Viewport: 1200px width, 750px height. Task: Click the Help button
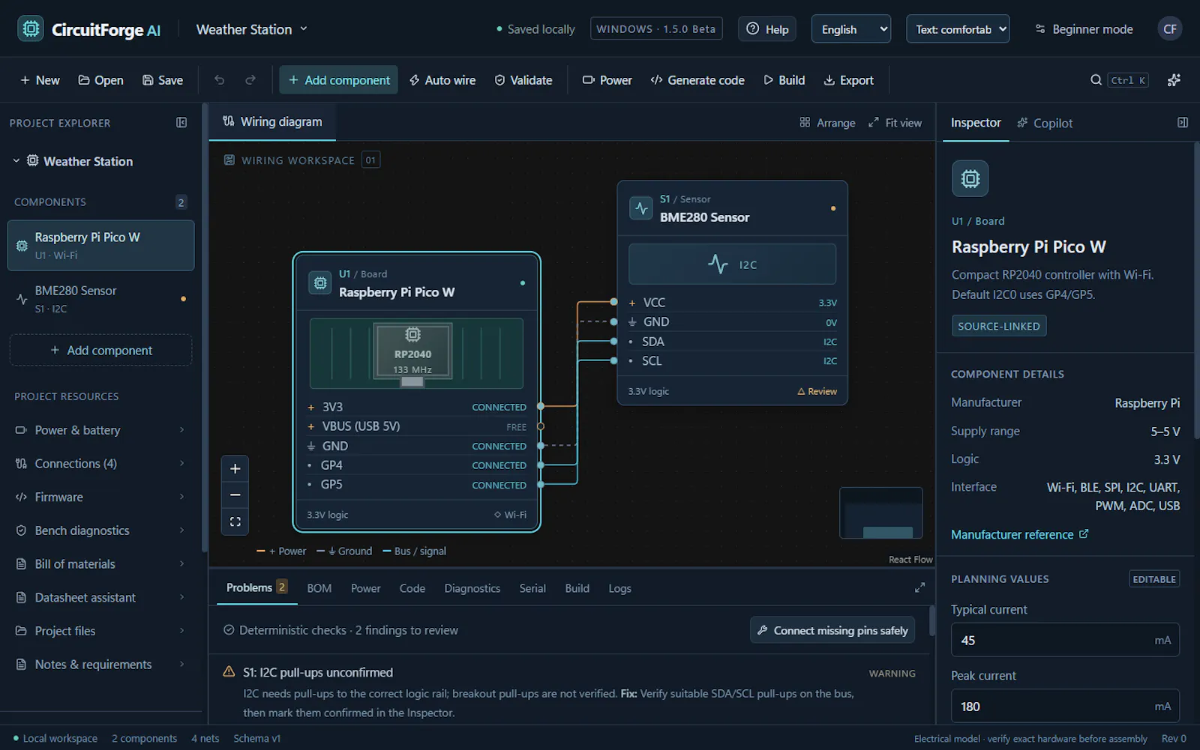point(767,29)
